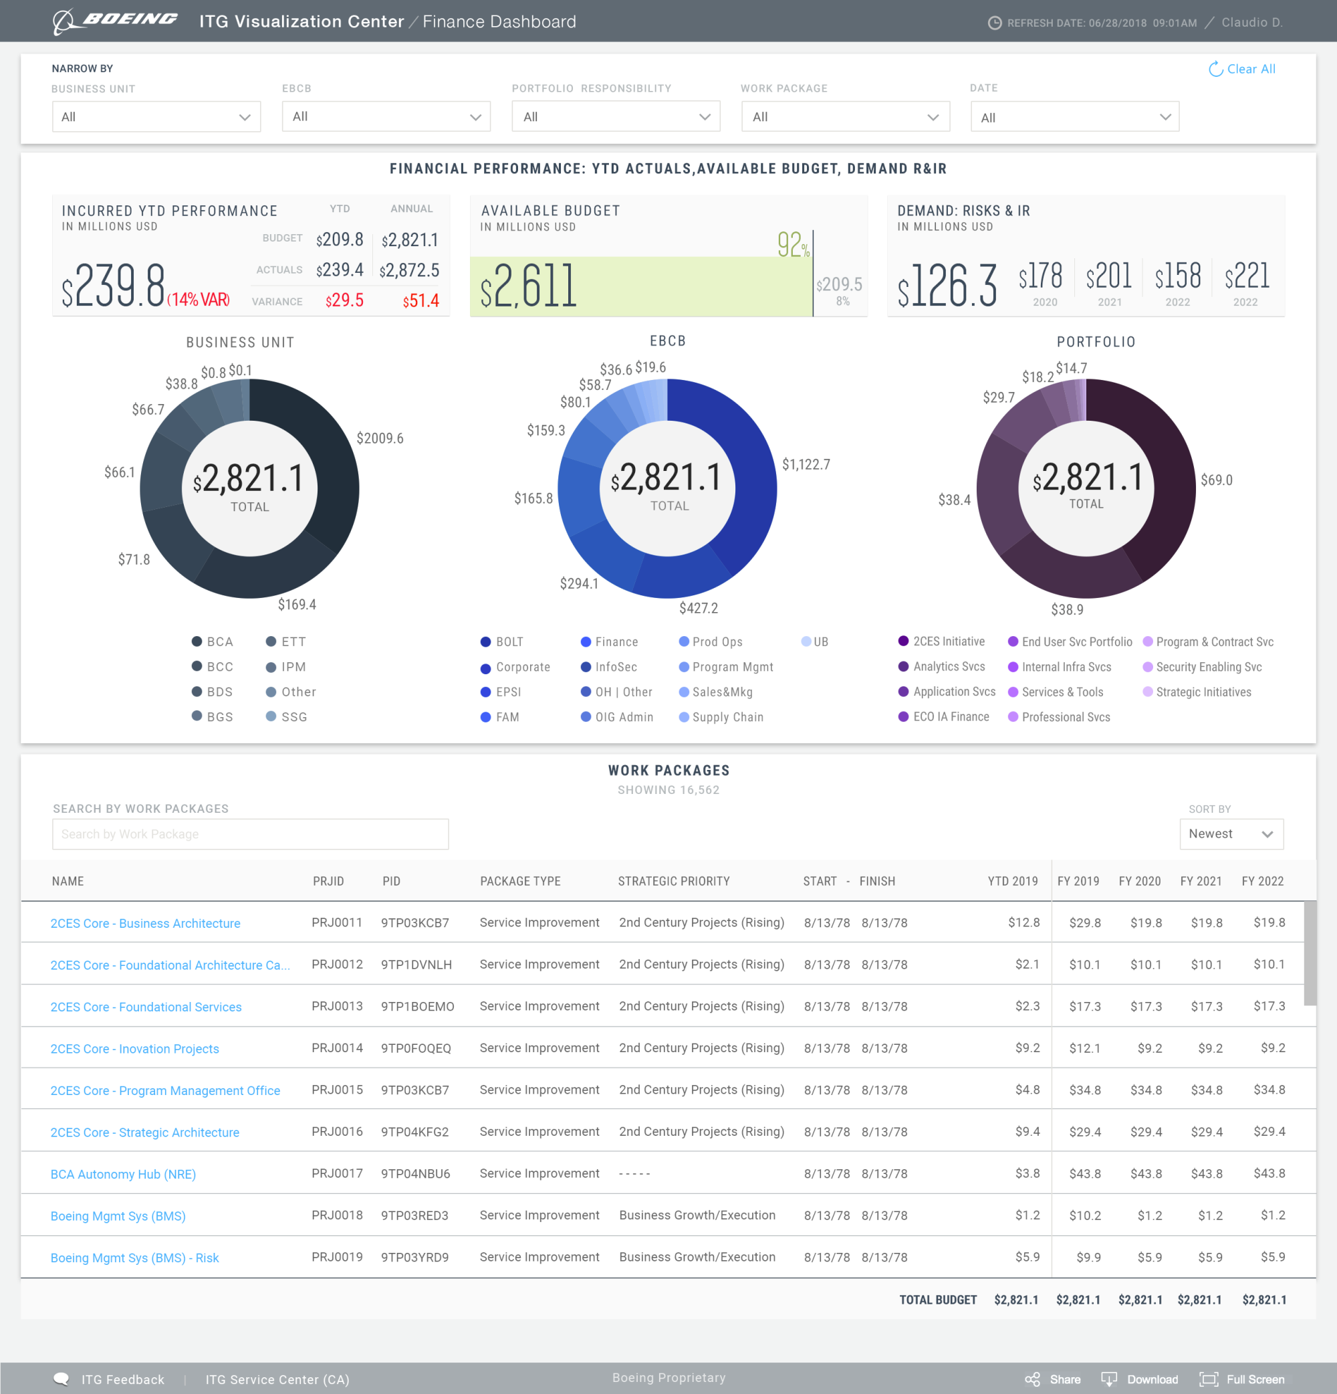
Task: Open ITG Feedback link
Action: coord(122,1379)
